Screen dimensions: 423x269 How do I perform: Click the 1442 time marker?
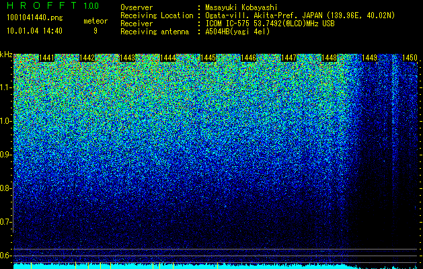click(87, 58)
